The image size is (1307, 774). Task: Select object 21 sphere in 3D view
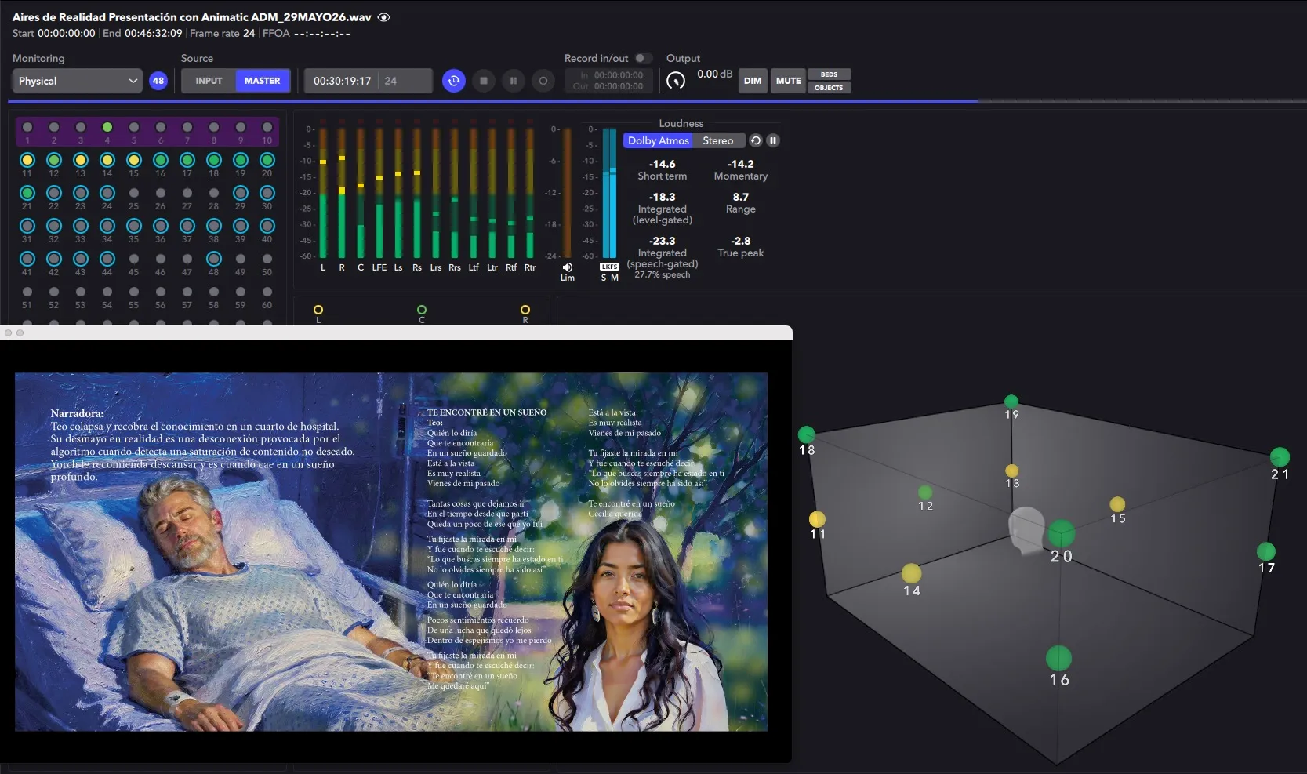pos(1280,457)
